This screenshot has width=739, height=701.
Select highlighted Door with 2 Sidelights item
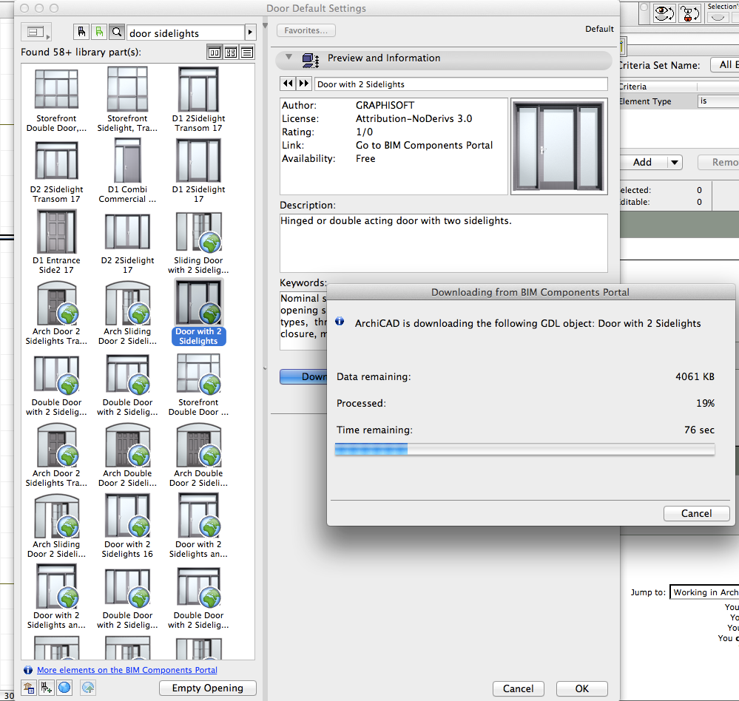[x=198, y=314]
